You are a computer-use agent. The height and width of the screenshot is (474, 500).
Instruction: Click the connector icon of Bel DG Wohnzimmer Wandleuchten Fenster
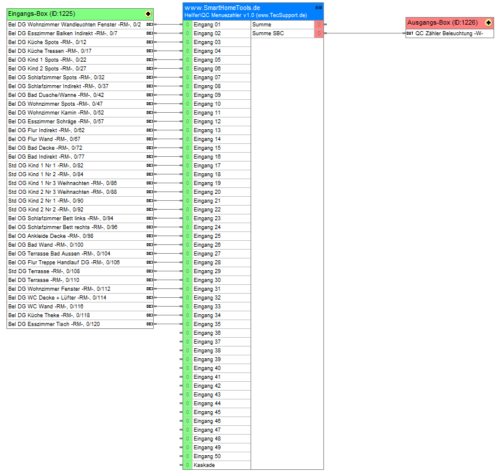149,25
